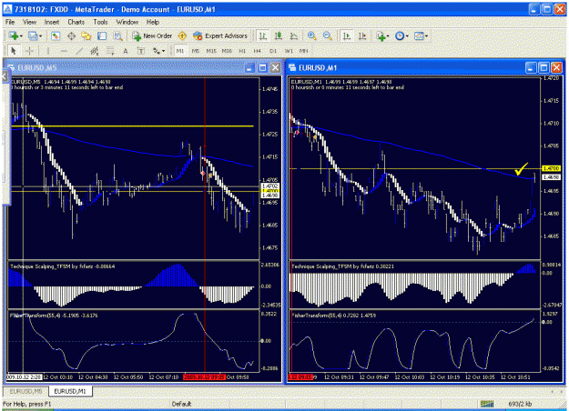
Task: Switch to the EURUSD,M1 bottom tab
Action: (x=70, y=391)
